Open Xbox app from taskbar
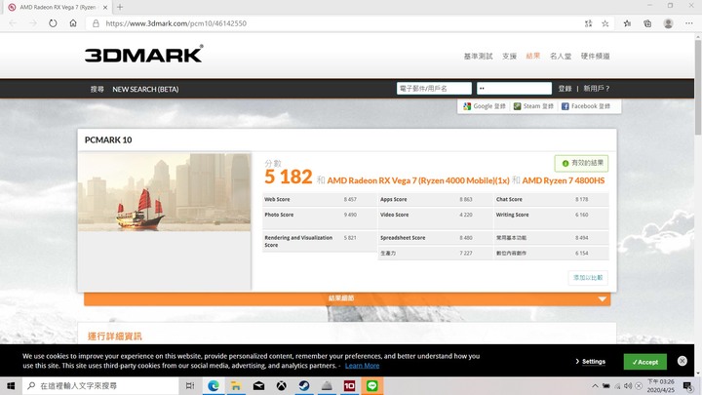Image resolution: width=702 pixels, height=395 pixels. pyautogui.click(x=281, y=385)
